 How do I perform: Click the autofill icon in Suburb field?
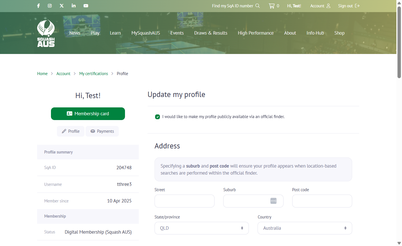273,201
